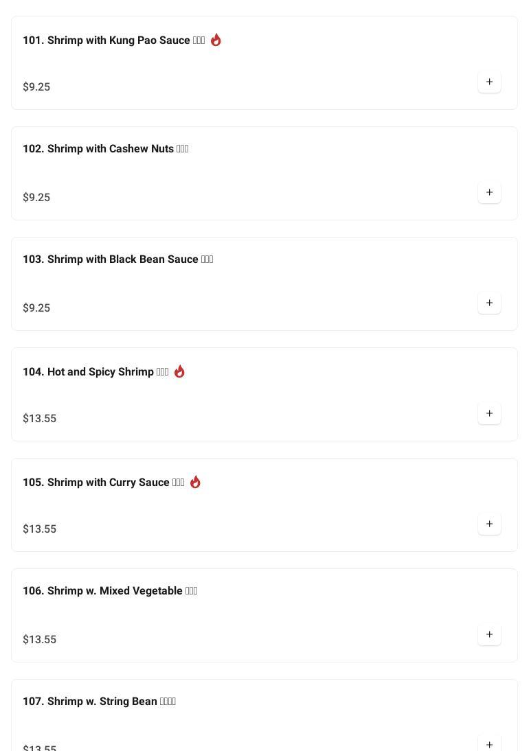The image size is (529, 751).
Task: Open item 101 Shrimp with Kung Pao Sauce
Action: (113, 41)
